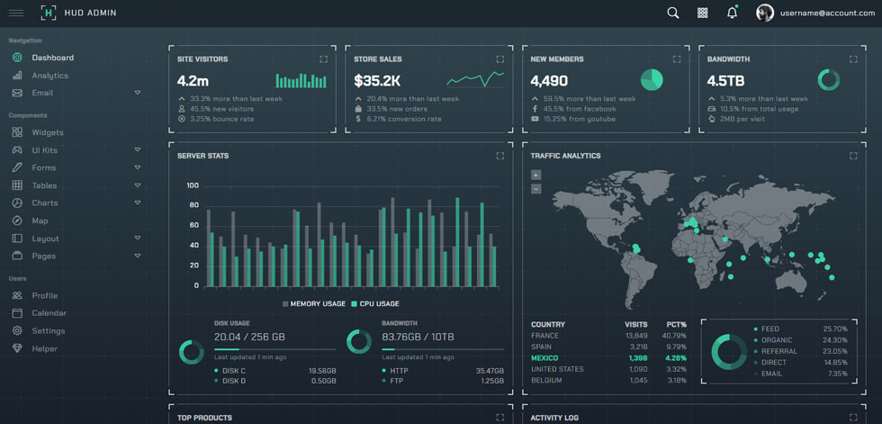Open the apps grid icon in top bar
The height and width of the screenshot is (424, 882).
tap(703, 13)
